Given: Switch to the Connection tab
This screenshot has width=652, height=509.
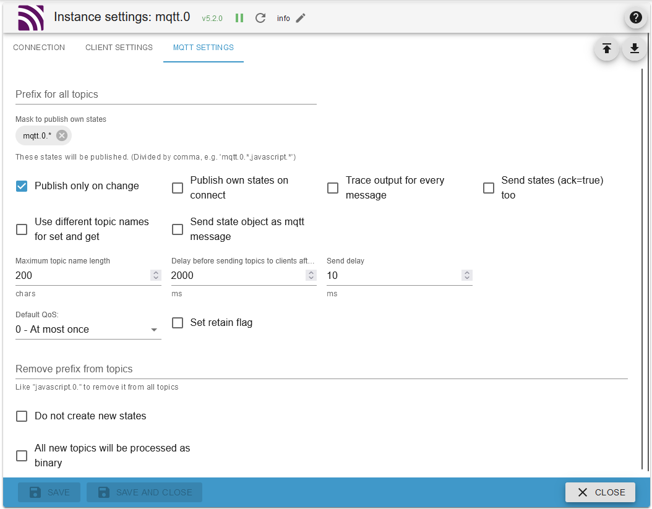Looking at the screenshot, I should pos(39,48).
